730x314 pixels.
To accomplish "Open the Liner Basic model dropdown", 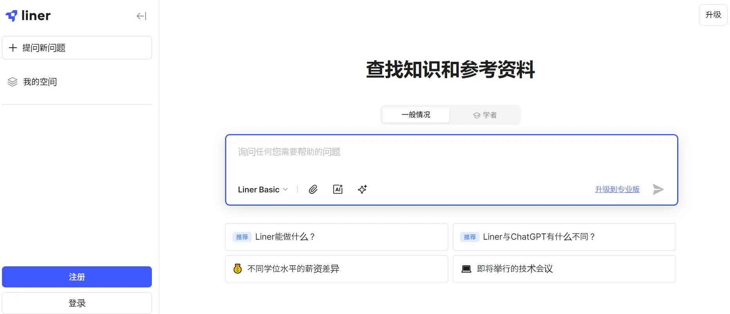I will click(x=263, y=190).
